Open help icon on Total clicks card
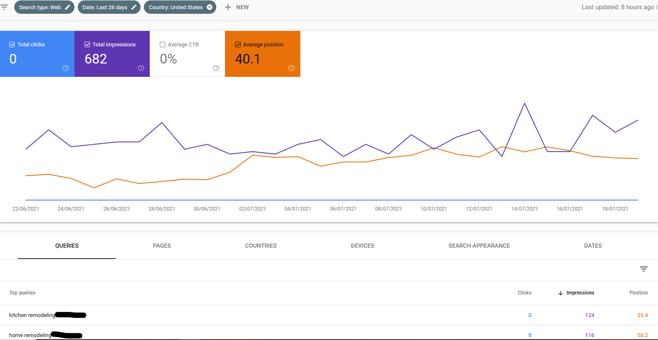 tap(66, 68)
